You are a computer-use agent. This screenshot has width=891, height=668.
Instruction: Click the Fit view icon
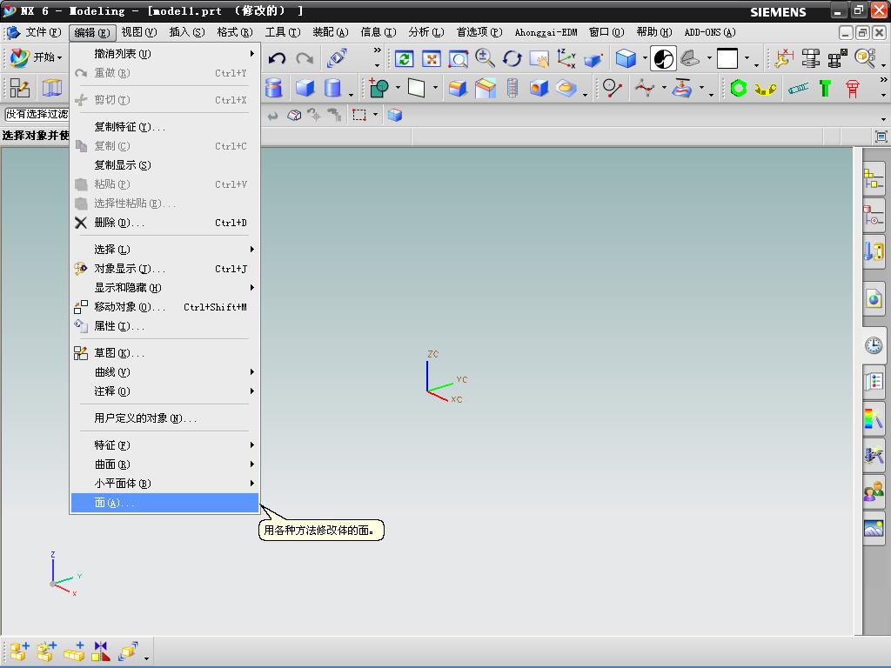(x=432, y=58)
